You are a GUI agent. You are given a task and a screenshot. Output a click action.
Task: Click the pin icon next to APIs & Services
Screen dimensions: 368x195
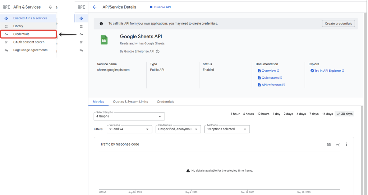pos(50,7)
